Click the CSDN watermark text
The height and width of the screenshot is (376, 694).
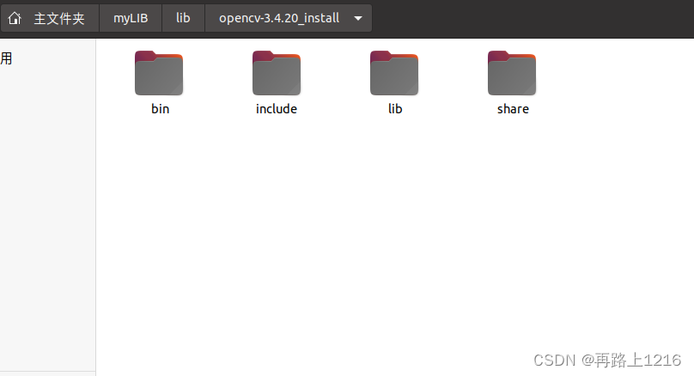(x=606, y=360)
